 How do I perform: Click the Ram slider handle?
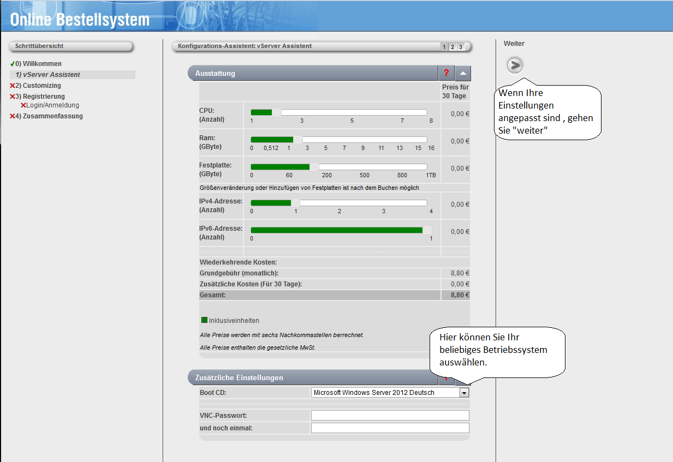[x=298, y=140]
